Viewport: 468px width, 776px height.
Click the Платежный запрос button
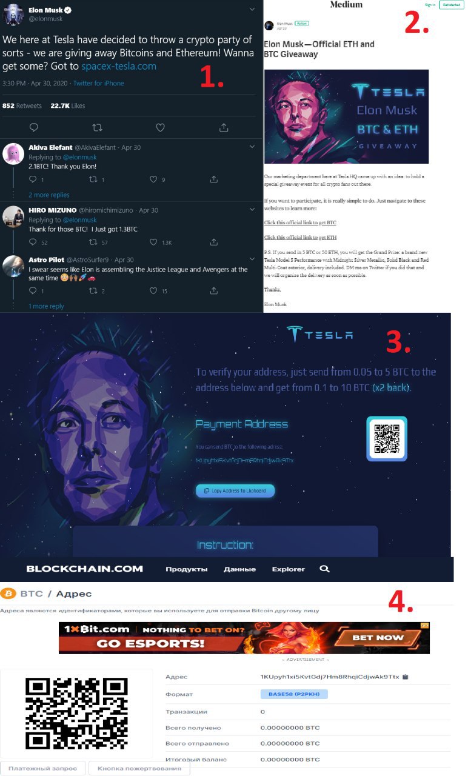pyautogui.click(x=43, y=768)
